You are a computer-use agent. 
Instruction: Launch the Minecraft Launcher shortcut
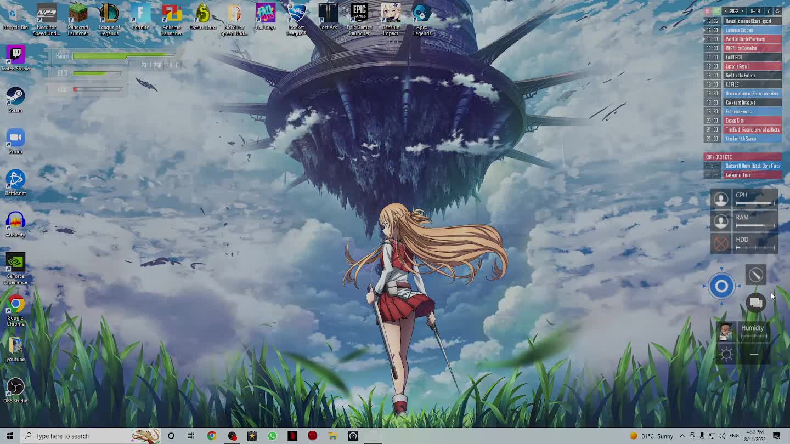click(x=78, y=20)
